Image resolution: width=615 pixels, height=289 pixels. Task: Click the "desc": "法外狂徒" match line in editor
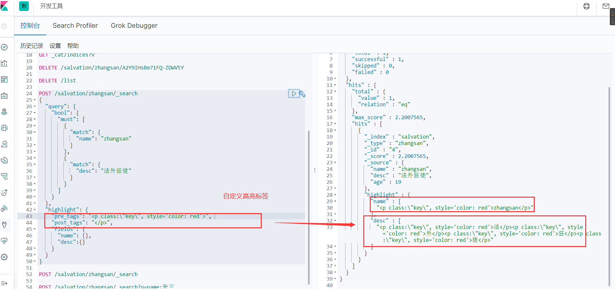104,171
